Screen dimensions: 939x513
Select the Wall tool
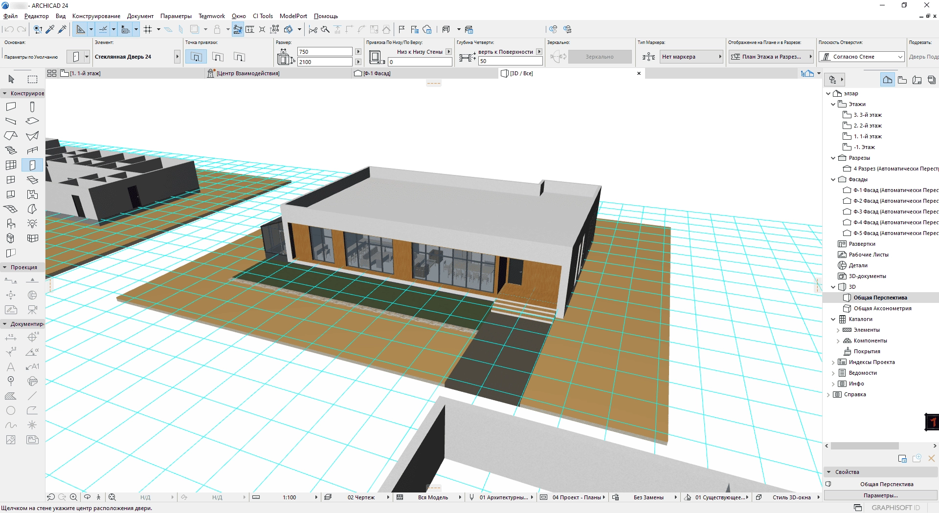click(11, 107)
